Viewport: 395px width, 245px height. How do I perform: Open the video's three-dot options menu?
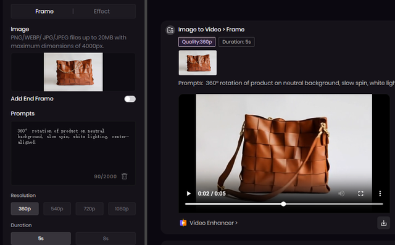[380, 193]
